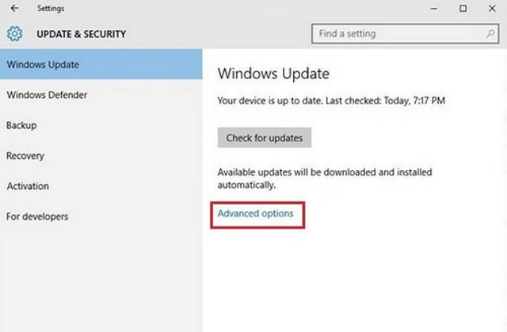
Task: Click the automatic updates description text
Action: click(x=325, y=179)
